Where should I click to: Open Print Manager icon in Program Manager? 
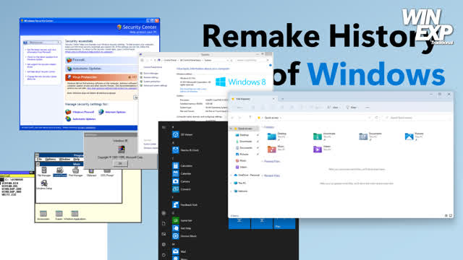(75, 172)
